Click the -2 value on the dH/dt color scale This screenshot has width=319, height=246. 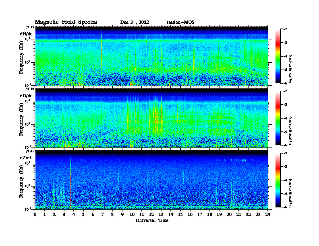285,29
